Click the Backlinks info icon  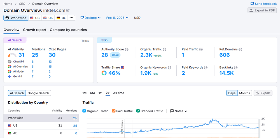[235, 67]
